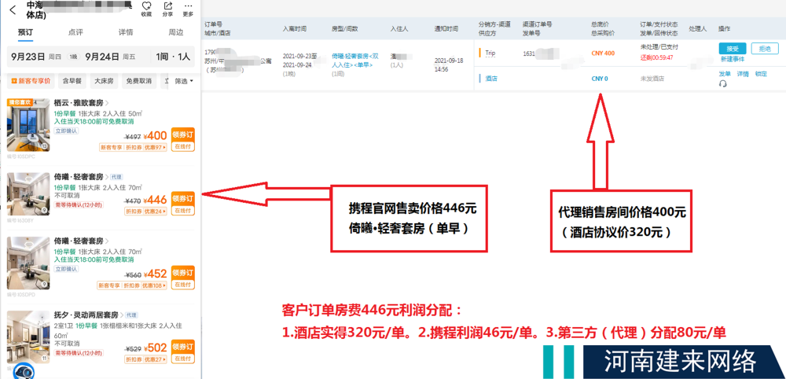The image size is (786, 379).
Task: Open check-out date 9月24日 picker
Action: pyautogui.click(x=110, y=57)
